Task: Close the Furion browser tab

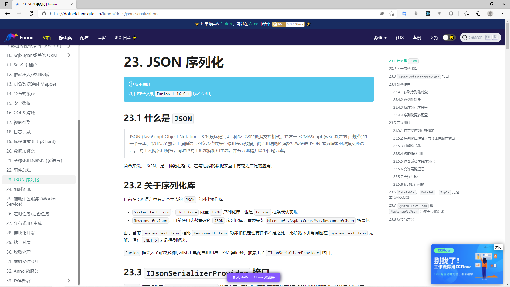Action: pos(72,4)
